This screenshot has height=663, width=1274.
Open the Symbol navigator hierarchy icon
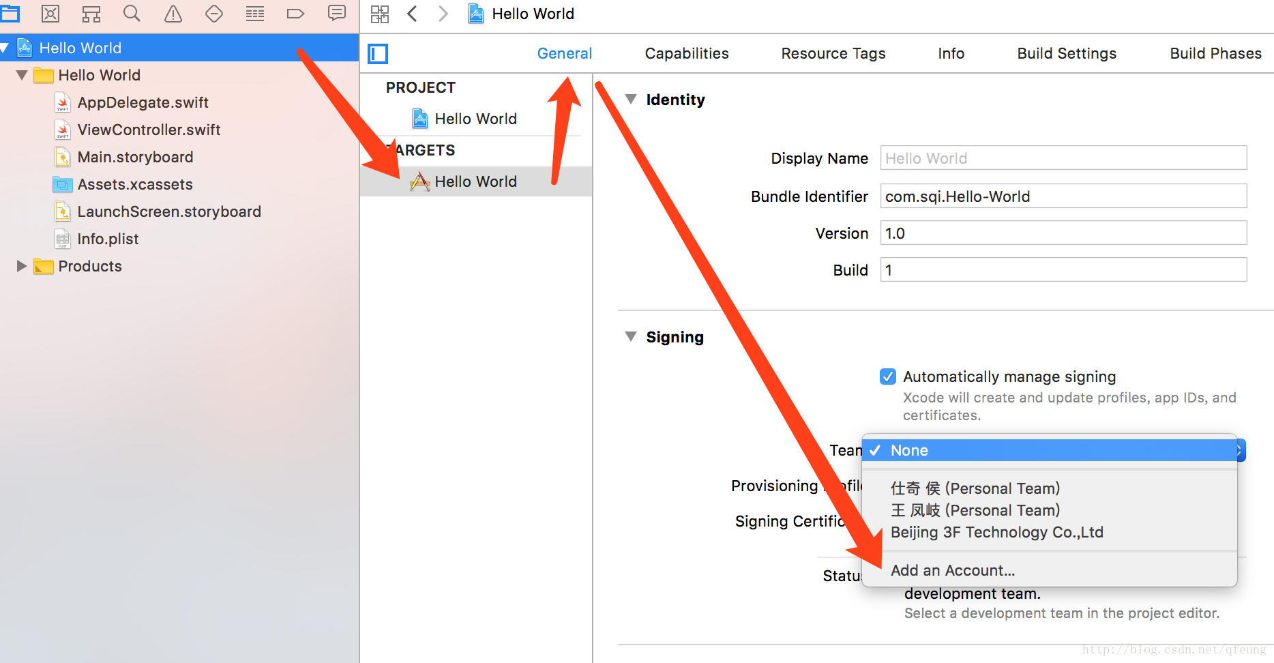click(91, 13)
